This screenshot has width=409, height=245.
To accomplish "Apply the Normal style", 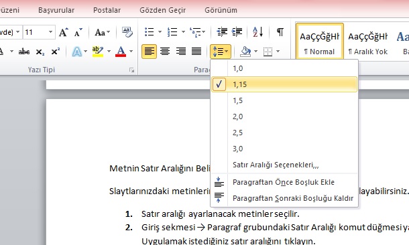I will click(x=320, y=42).
